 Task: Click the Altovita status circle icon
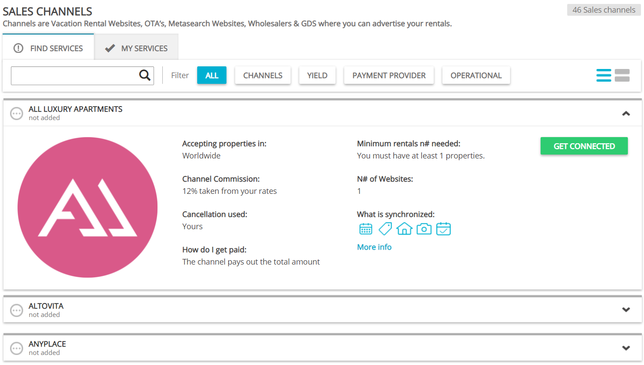click(x=17, y=310)
